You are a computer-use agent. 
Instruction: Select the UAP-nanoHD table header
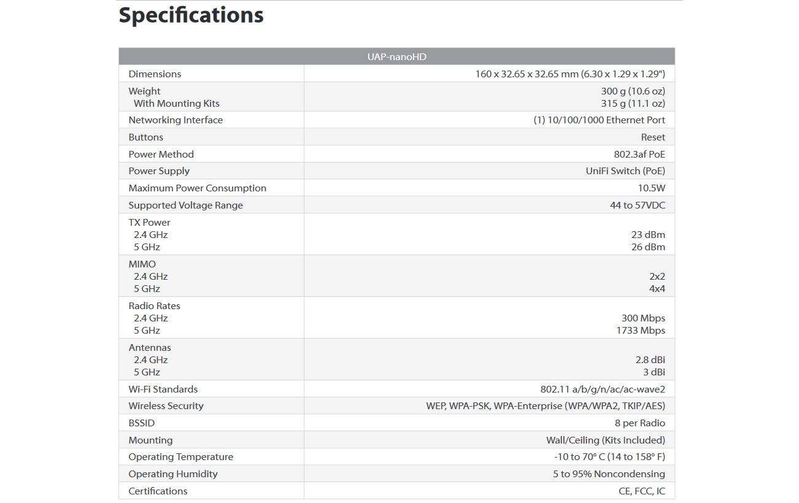[x=396, y=56]
